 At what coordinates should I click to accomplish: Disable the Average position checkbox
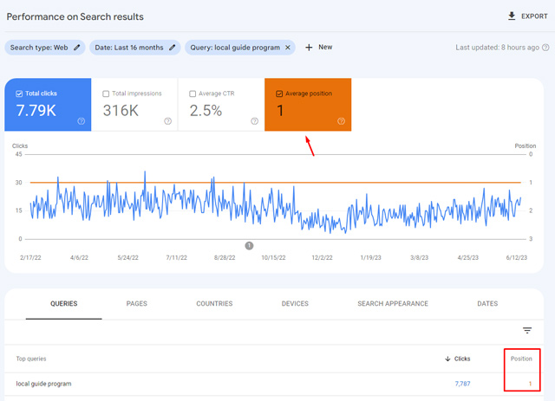[x=278, y=94]
